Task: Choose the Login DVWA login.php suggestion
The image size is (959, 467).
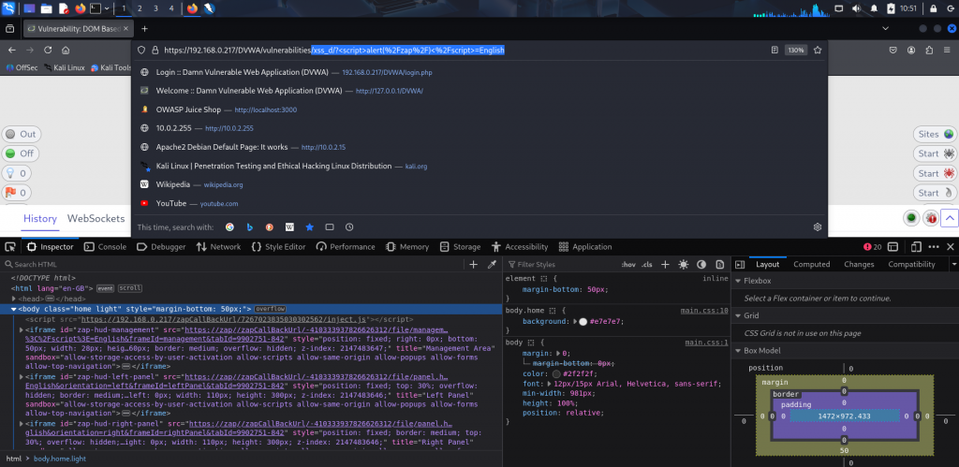Action: tap(479, 72)
